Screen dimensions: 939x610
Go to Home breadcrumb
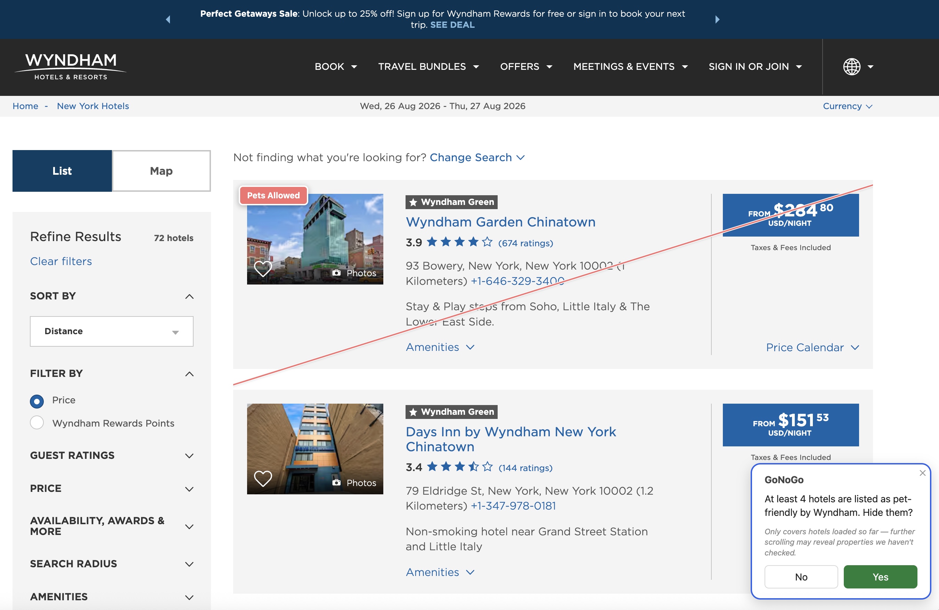tap(25, 106)
